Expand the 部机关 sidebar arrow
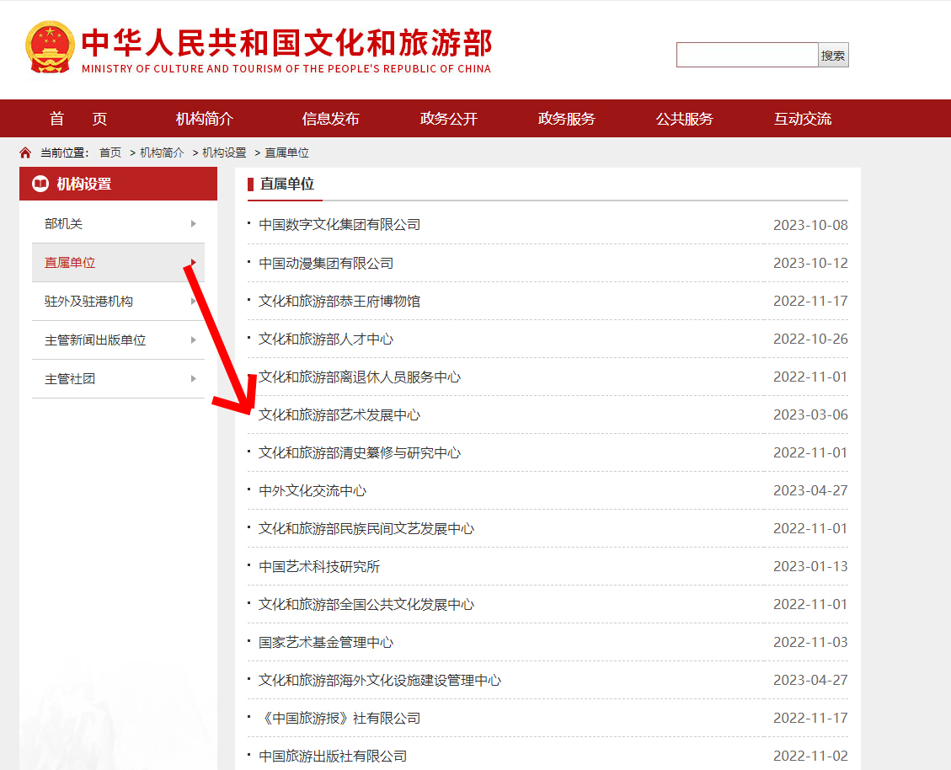 point(193,224)
